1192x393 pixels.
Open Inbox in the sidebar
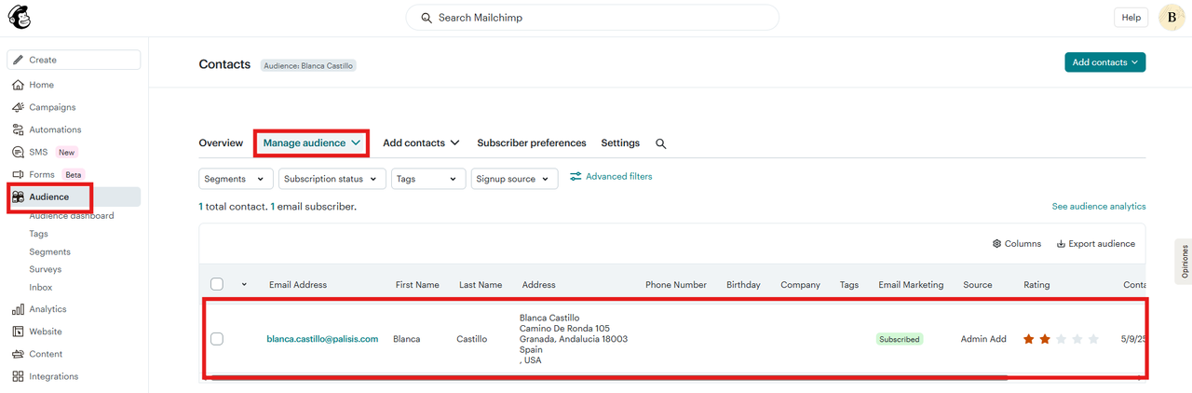click(40, 288)
